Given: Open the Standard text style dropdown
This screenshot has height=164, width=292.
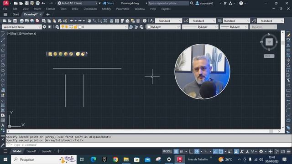Looking at the screenshot, I should (168, 21).
